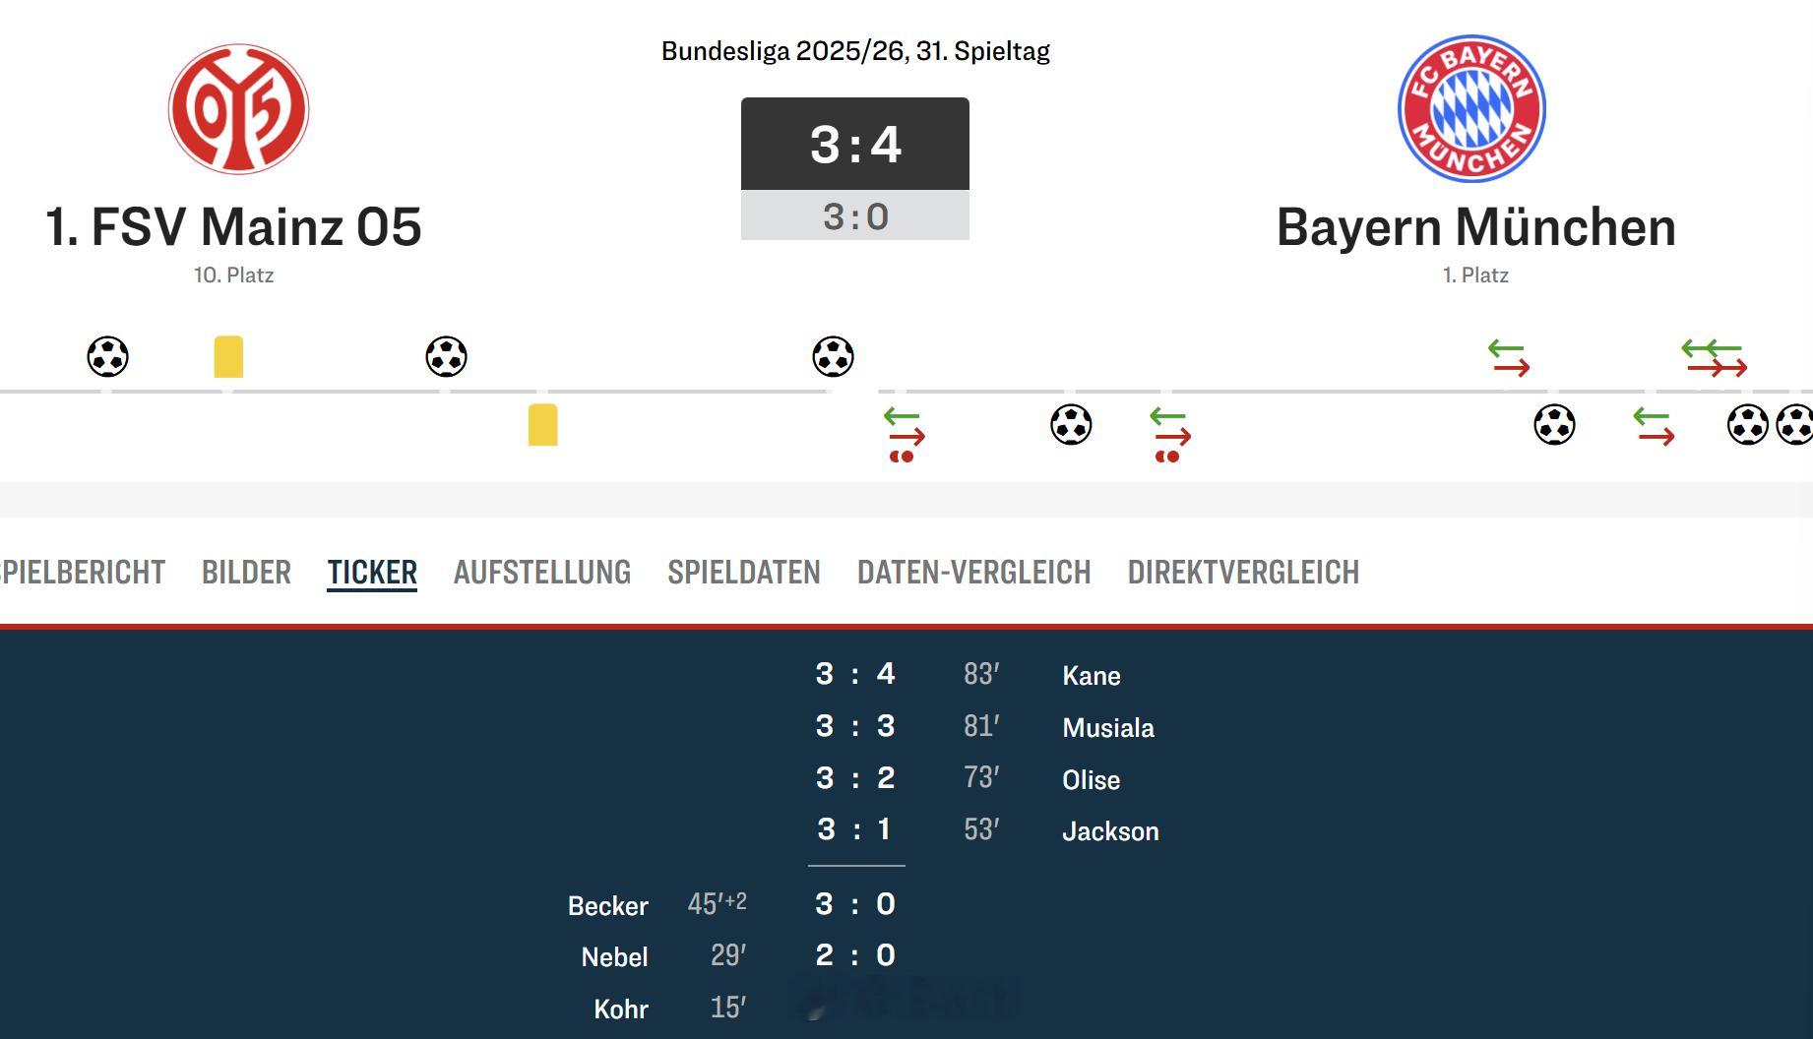1813x1039 pixels.
Task: Click the 1. FSV Mainz 05 team name
Action: 233,227
